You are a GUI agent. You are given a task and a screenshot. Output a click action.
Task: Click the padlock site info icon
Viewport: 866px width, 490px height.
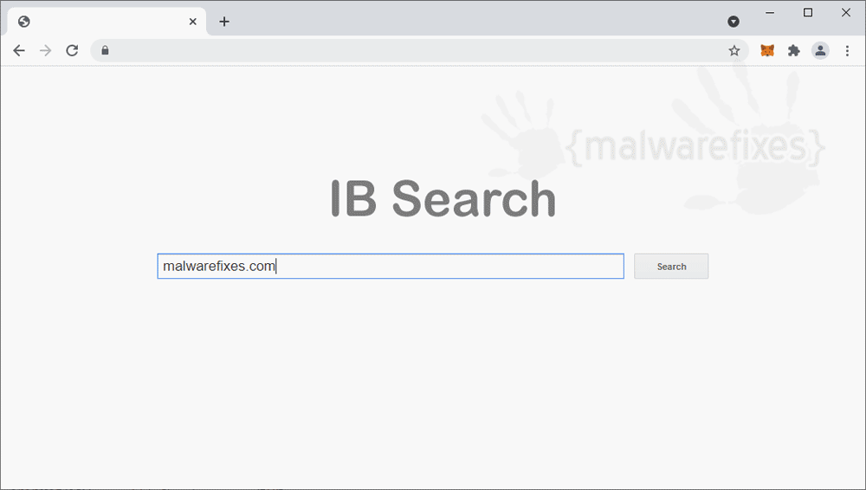click(105, 50)
